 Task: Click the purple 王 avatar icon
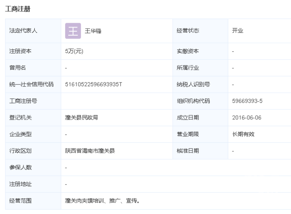pos(73,31)
